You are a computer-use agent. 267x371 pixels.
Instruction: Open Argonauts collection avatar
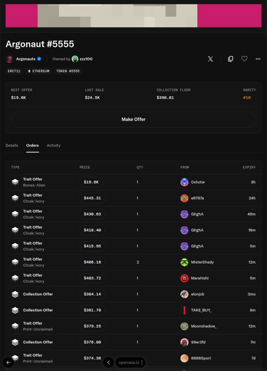(9, 59)
